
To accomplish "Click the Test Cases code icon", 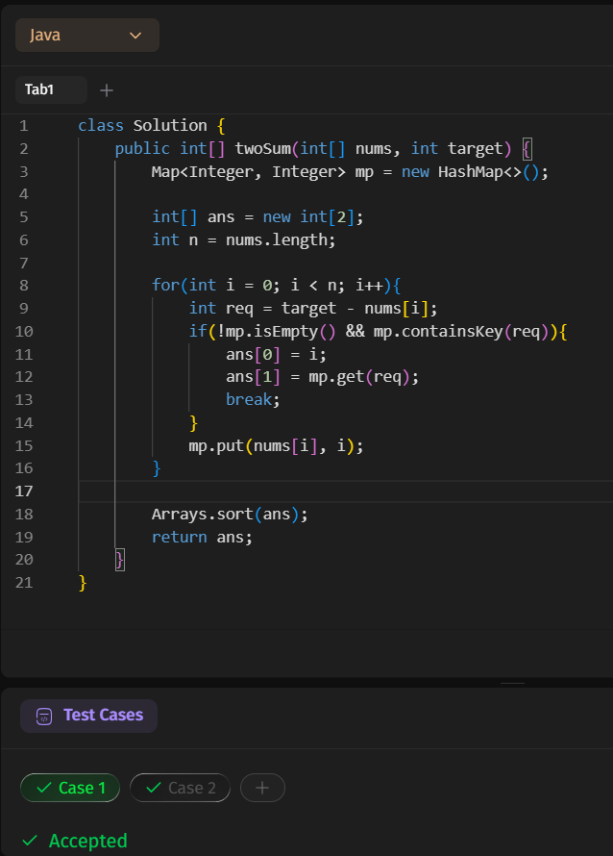I will (x=44, y=716).
